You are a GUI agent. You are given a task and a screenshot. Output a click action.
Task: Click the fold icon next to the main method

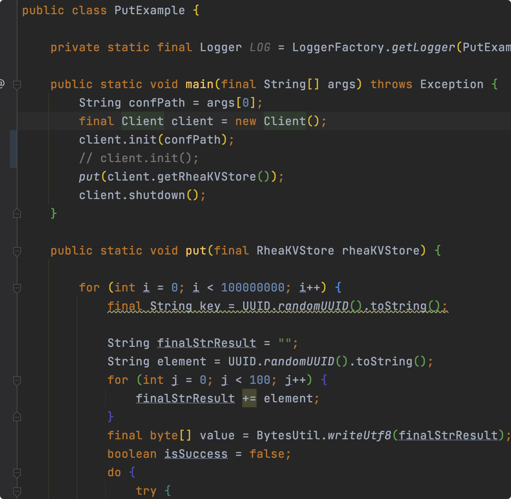pos(16,85)
